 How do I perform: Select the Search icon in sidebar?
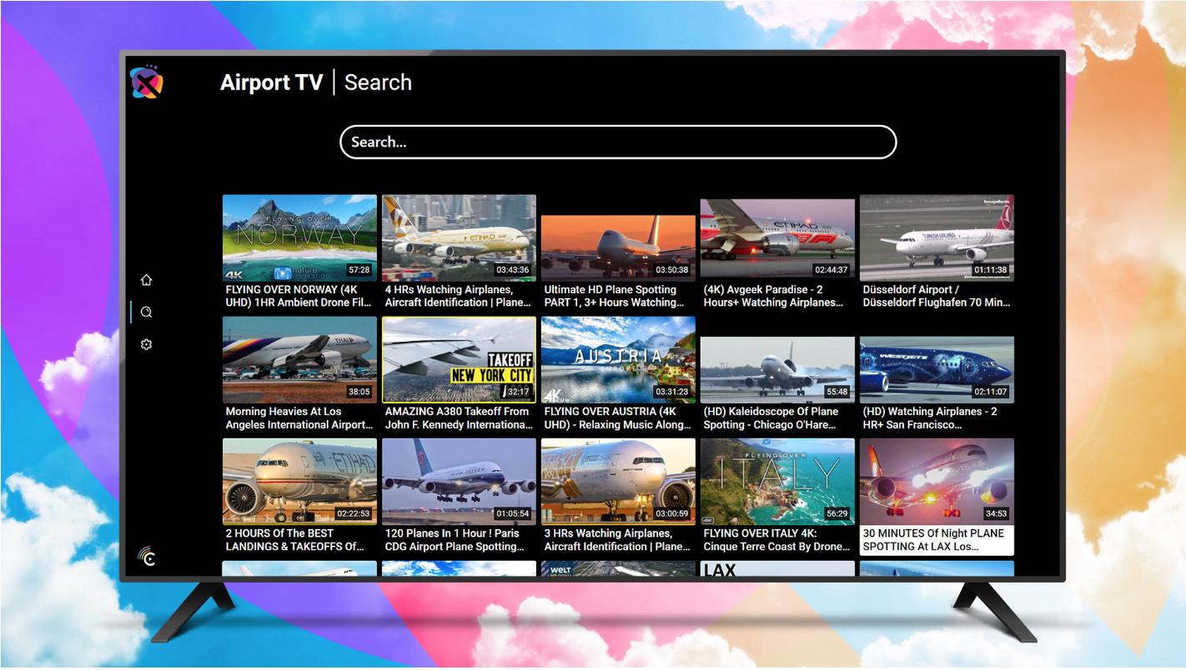pyautogui.click(x=146, y=312)
